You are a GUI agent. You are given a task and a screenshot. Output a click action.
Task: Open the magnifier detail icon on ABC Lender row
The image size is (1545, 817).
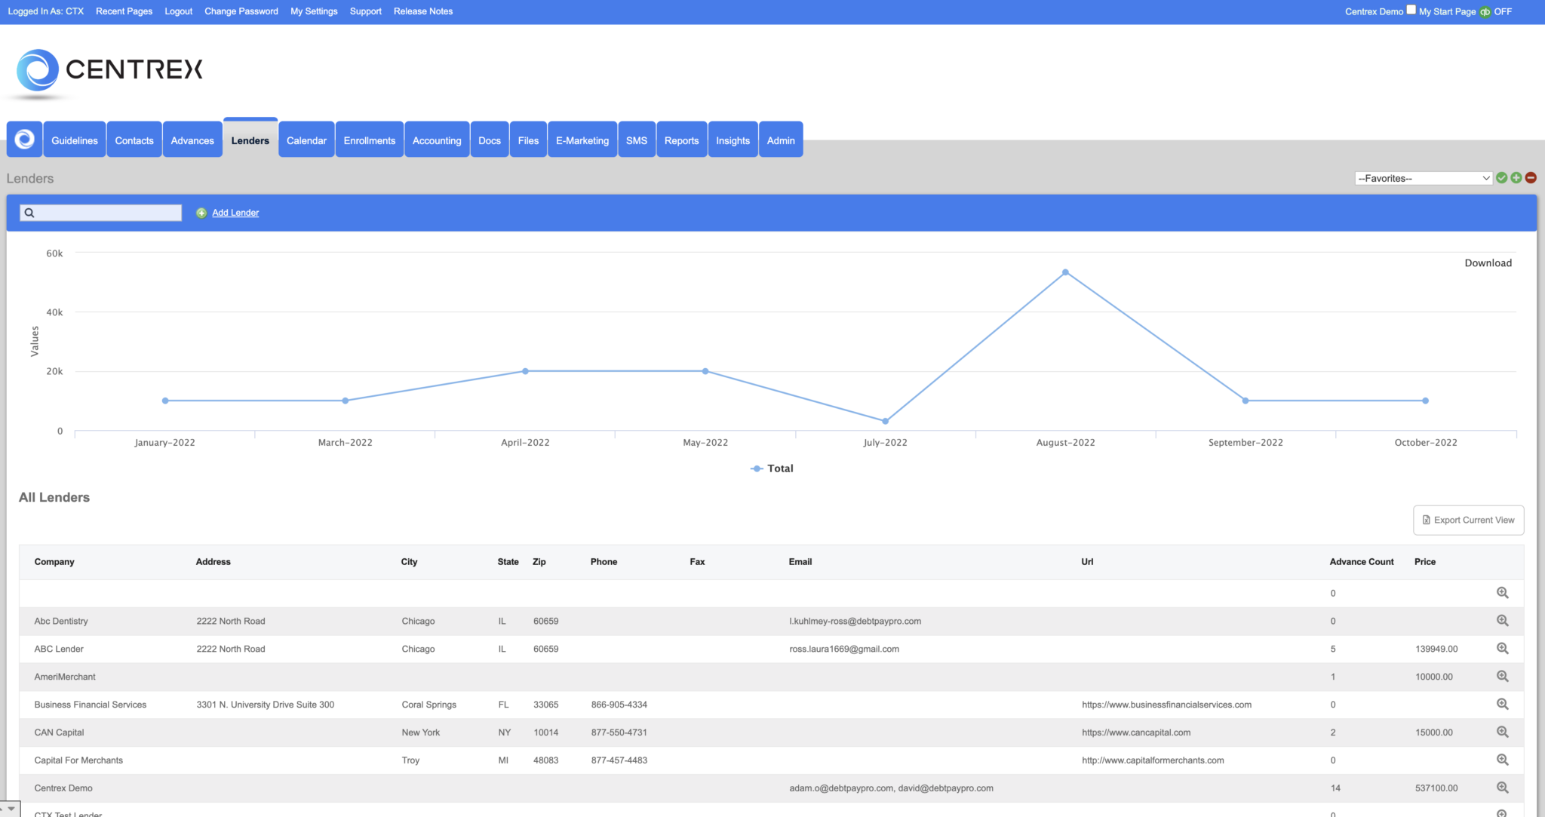1503,649
